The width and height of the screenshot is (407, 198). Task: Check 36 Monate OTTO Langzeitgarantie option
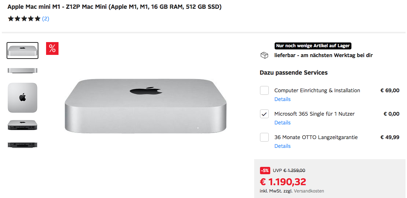pos(264,137)
